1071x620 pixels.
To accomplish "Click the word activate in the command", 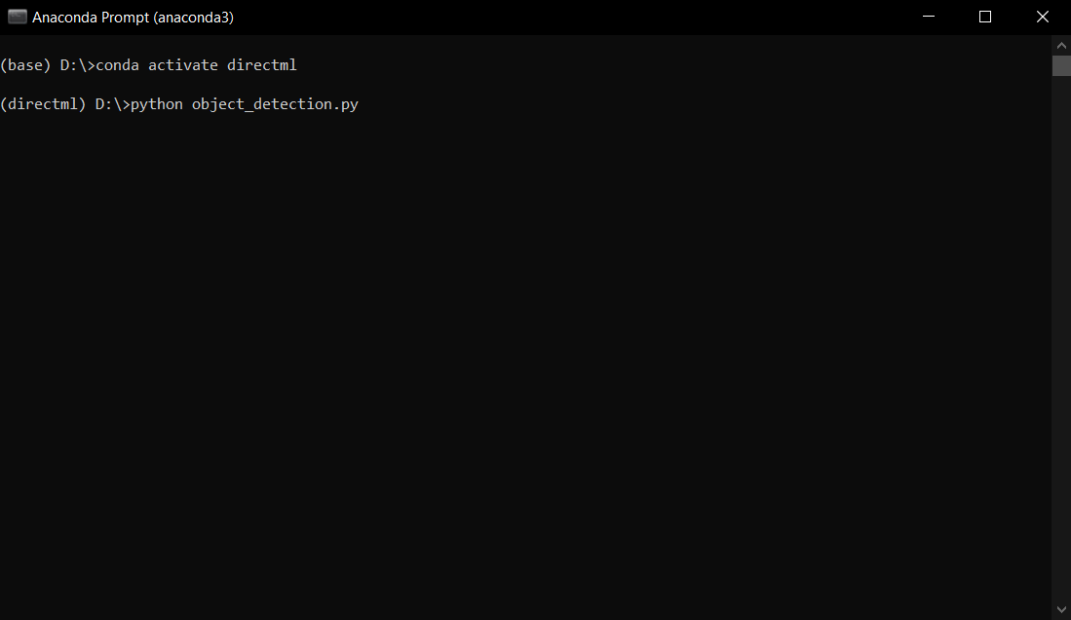I will pos(183,65).
